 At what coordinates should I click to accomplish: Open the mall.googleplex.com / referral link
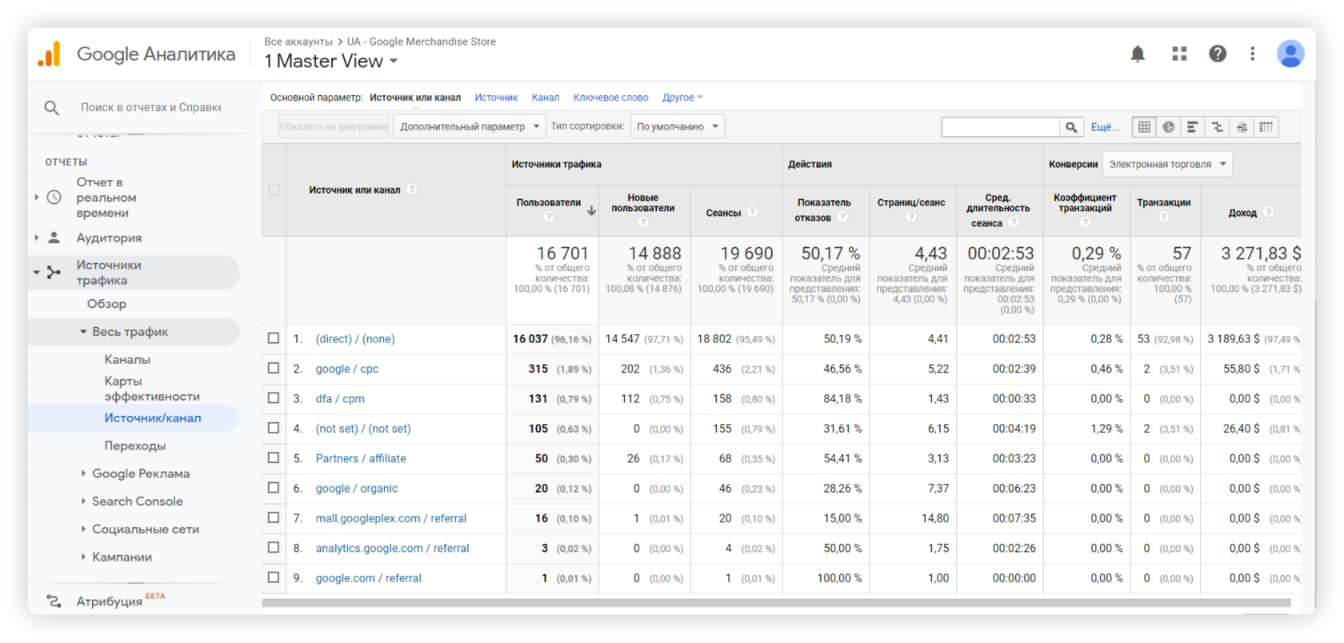[390, 518]
